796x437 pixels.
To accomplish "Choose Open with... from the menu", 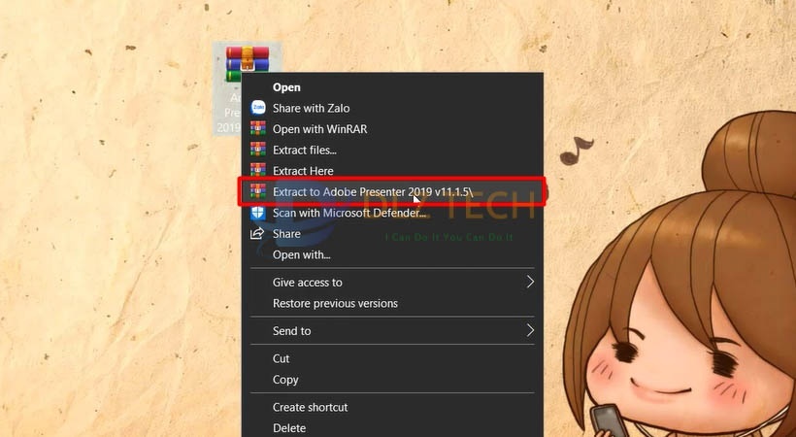I will [301, 255].
